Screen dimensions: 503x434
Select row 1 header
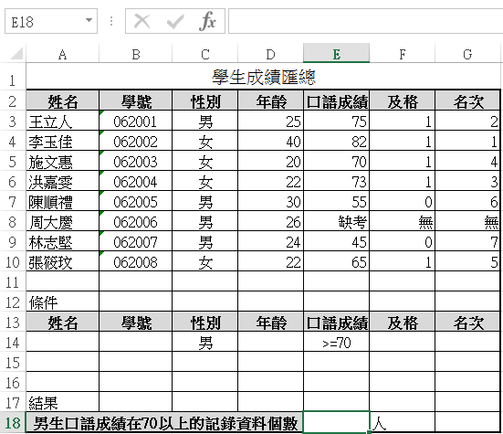pos(12,78)
